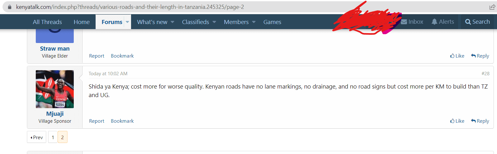This screenshot has height=154, width=497.
Task: Expand the Members dropdown arrow
Action: pos(254,22)
